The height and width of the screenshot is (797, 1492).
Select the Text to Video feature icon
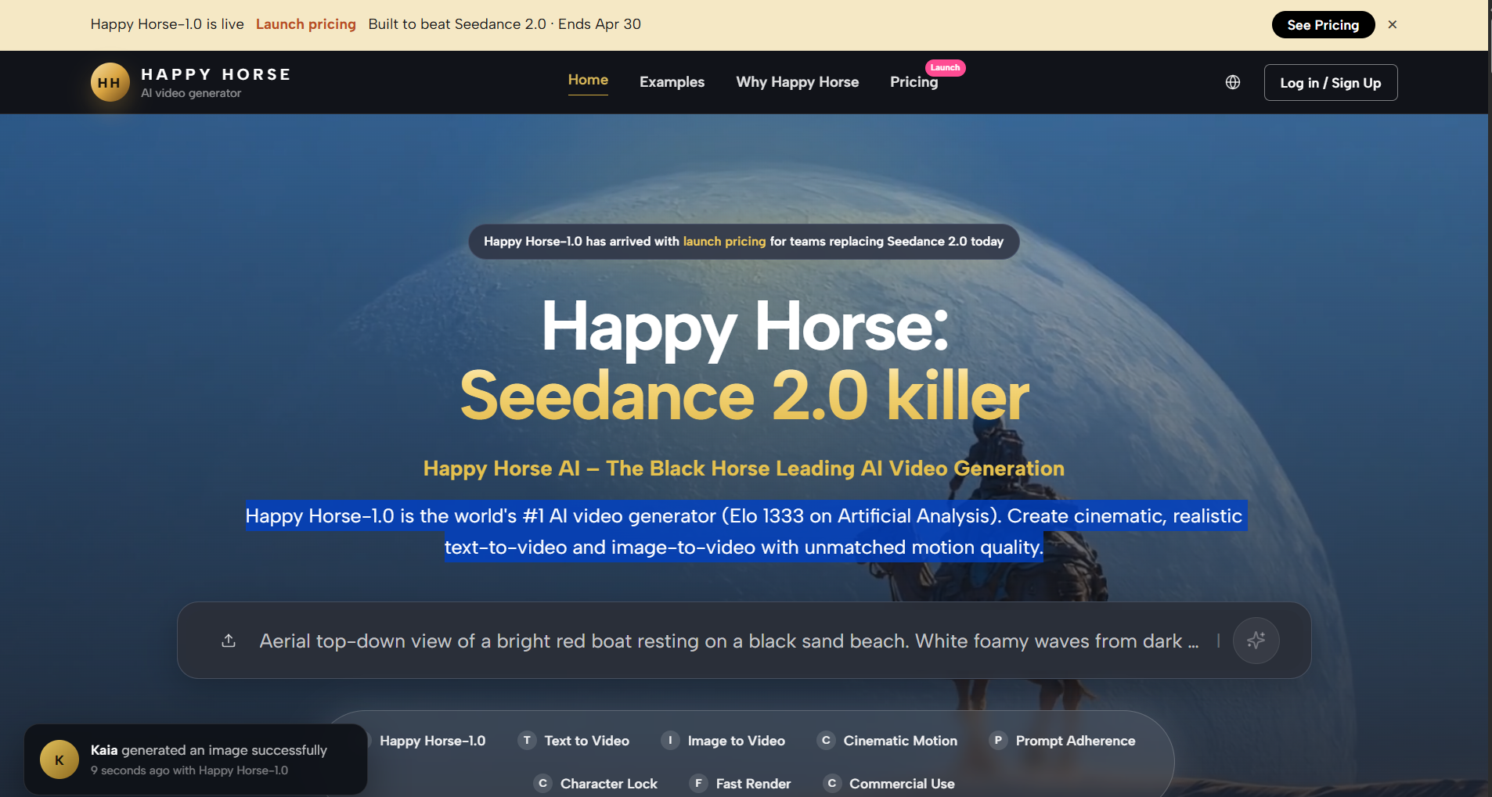(527, 740)
